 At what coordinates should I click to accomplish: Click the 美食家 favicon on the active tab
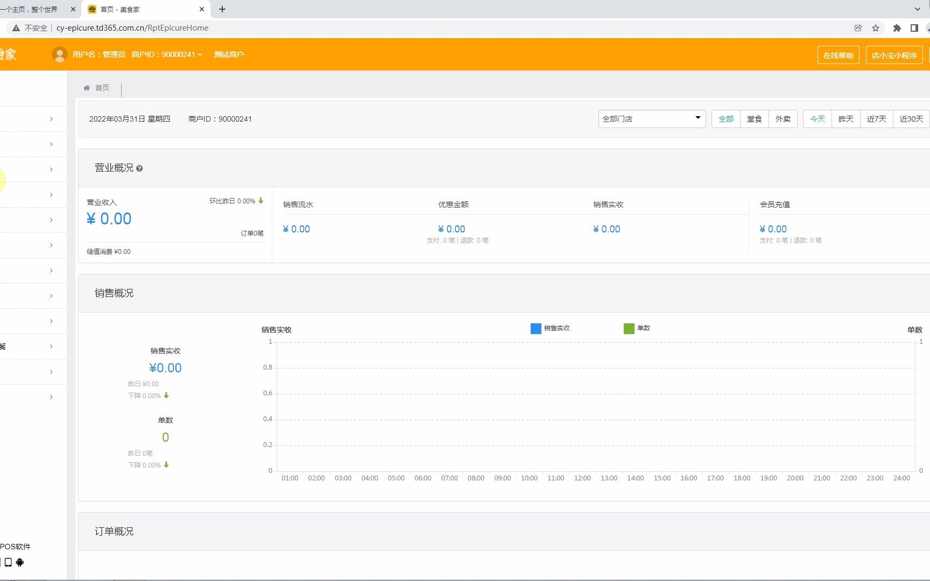(x=92, y=9)
